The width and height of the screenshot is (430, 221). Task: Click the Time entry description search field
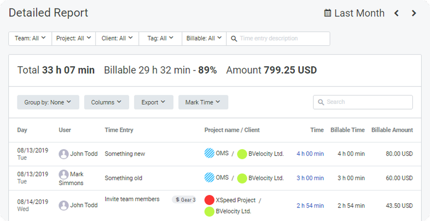click(278, 38)
